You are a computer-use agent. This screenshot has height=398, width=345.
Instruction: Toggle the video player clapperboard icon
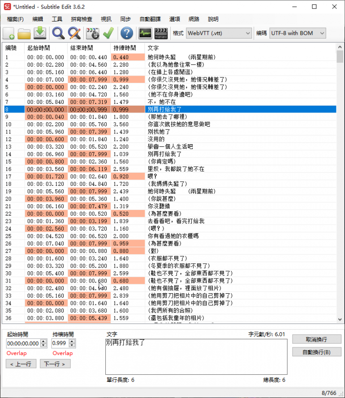[x=161, y=33]
